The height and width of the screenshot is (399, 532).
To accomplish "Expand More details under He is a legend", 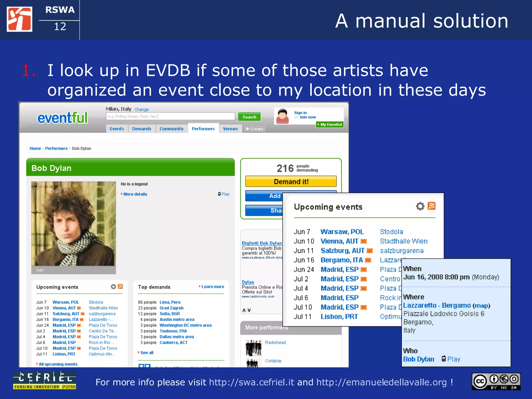I will click(x=135, y=194).
